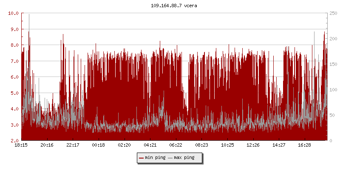The height and width of the screenshot is (170, 340).
Task: Click the 250 right axis value
Action: pyautogui.click(x=333, y=13)
